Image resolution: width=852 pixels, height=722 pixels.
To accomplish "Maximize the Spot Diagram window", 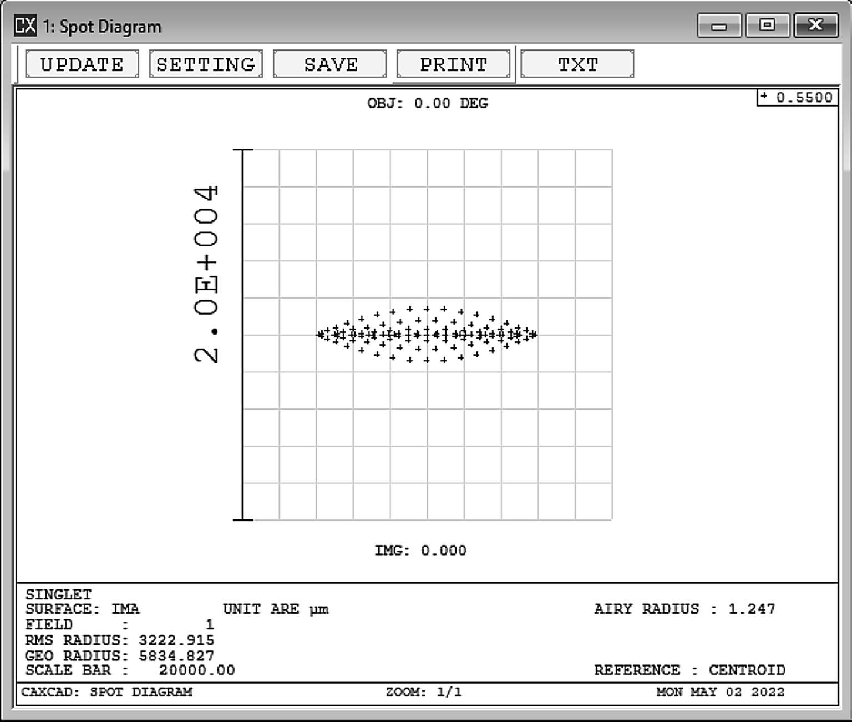I will [767, 26].
